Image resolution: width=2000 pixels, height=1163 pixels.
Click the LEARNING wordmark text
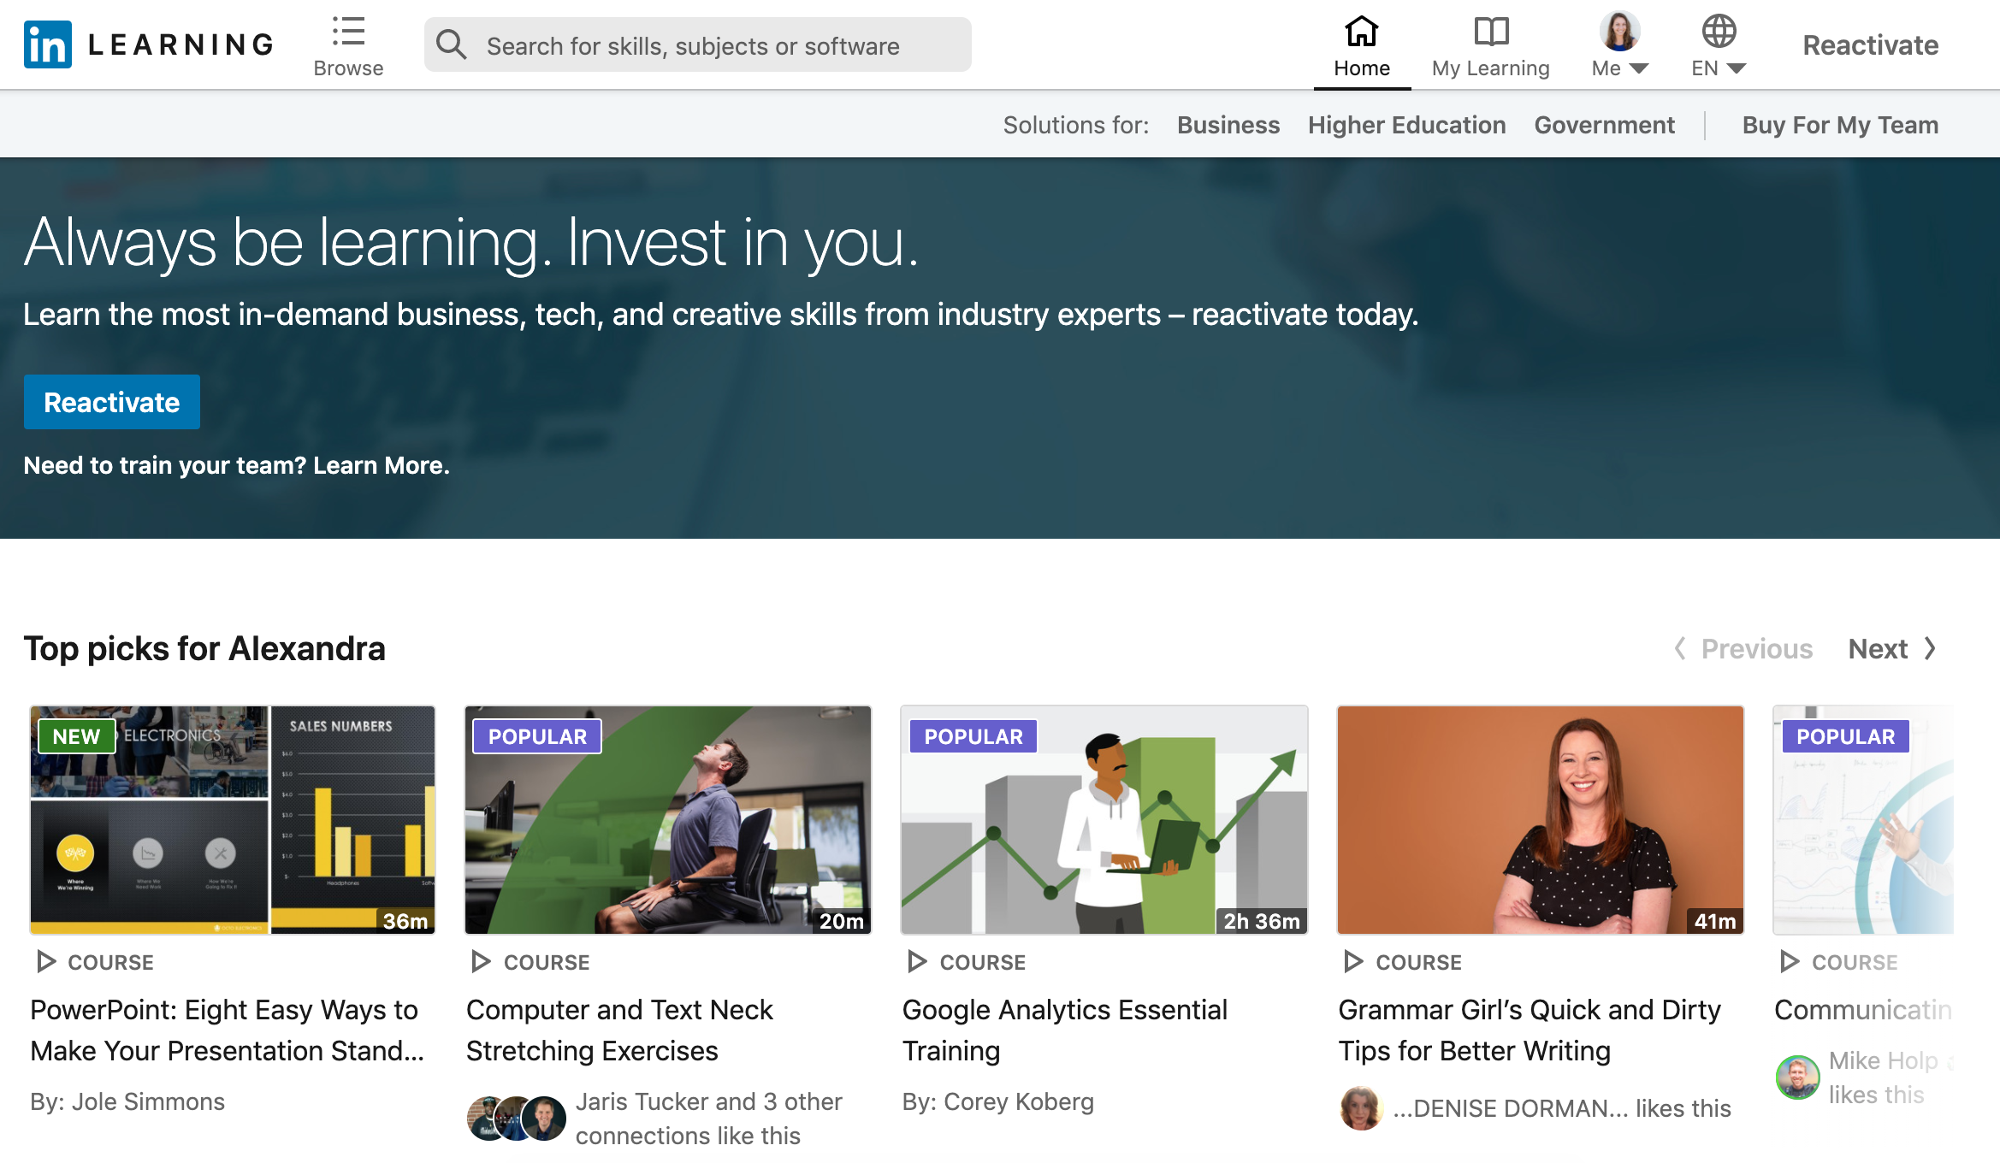[181, 44]
